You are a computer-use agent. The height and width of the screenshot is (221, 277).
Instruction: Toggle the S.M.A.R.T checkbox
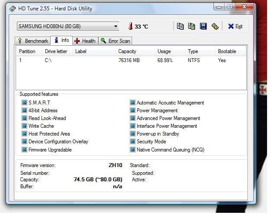[24, 103]
